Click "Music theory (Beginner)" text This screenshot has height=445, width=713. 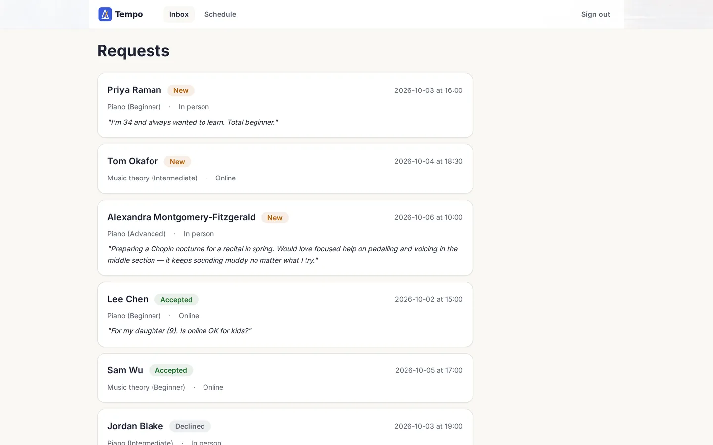point(146,387)
